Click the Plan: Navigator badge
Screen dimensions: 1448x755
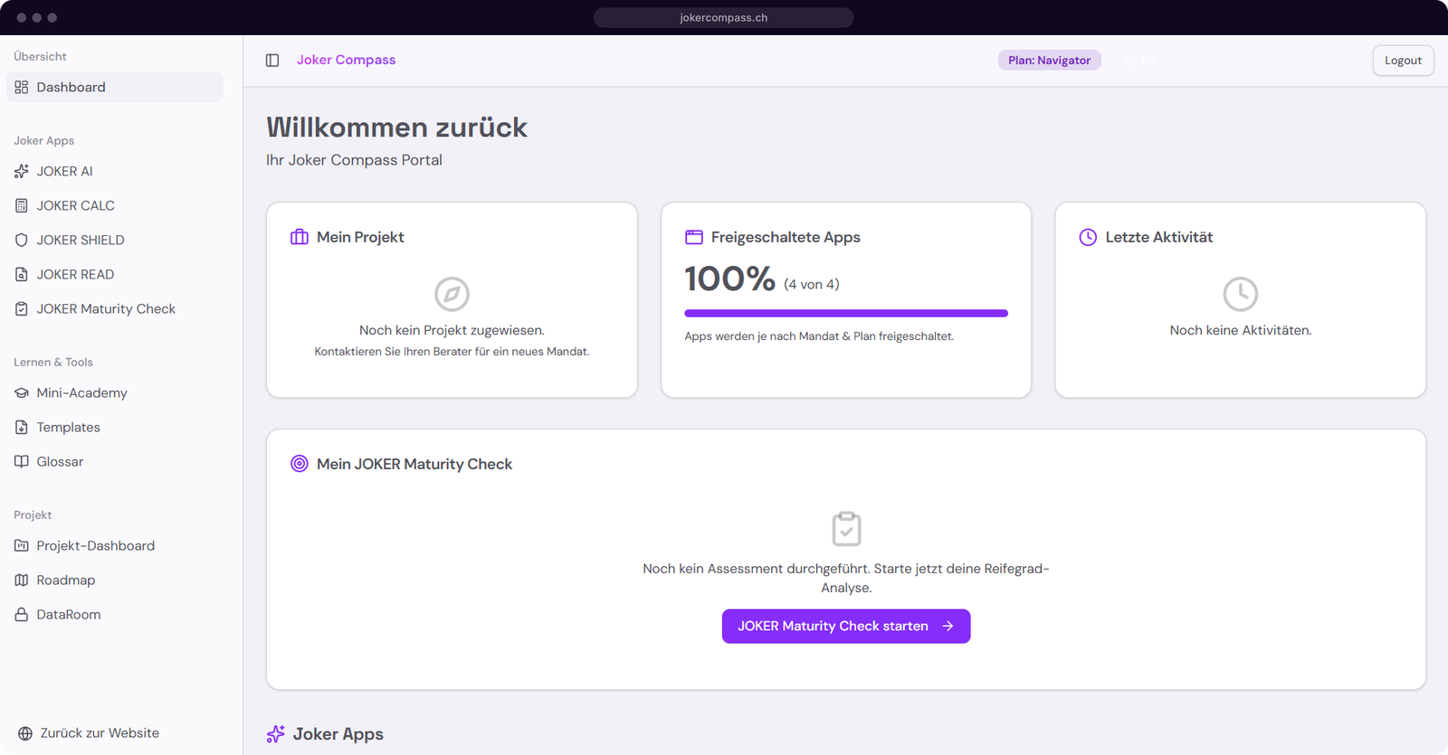click(x=1050, y=60)
